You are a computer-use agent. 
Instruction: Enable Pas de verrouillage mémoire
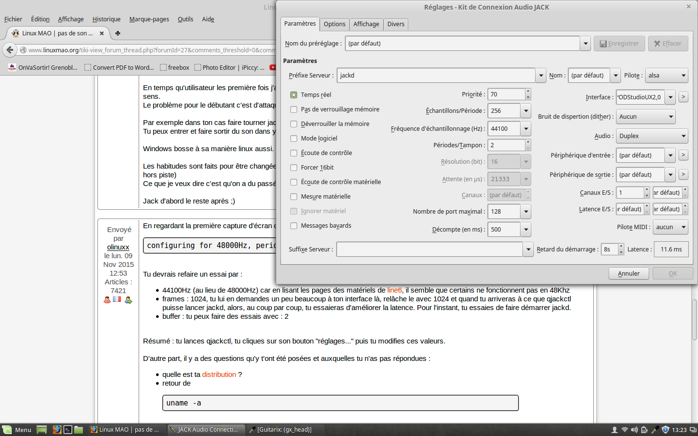[294, 109]
